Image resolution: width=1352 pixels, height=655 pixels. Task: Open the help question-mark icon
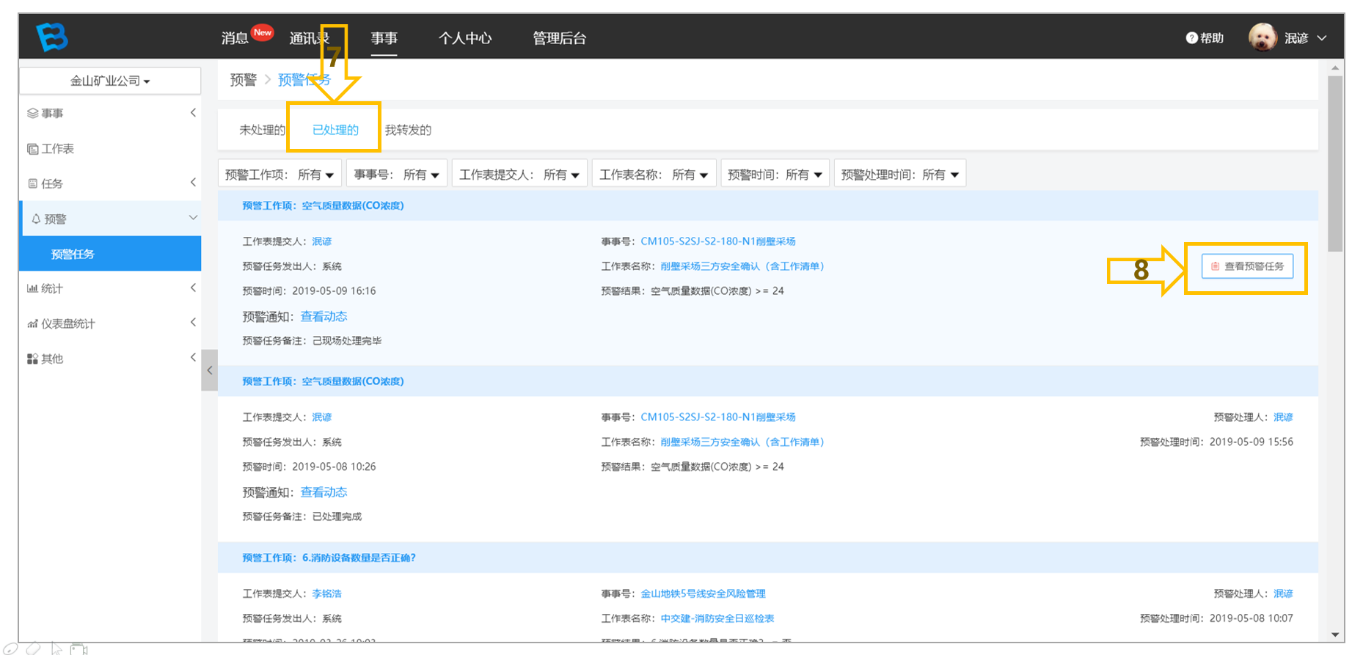point(1191,38)
